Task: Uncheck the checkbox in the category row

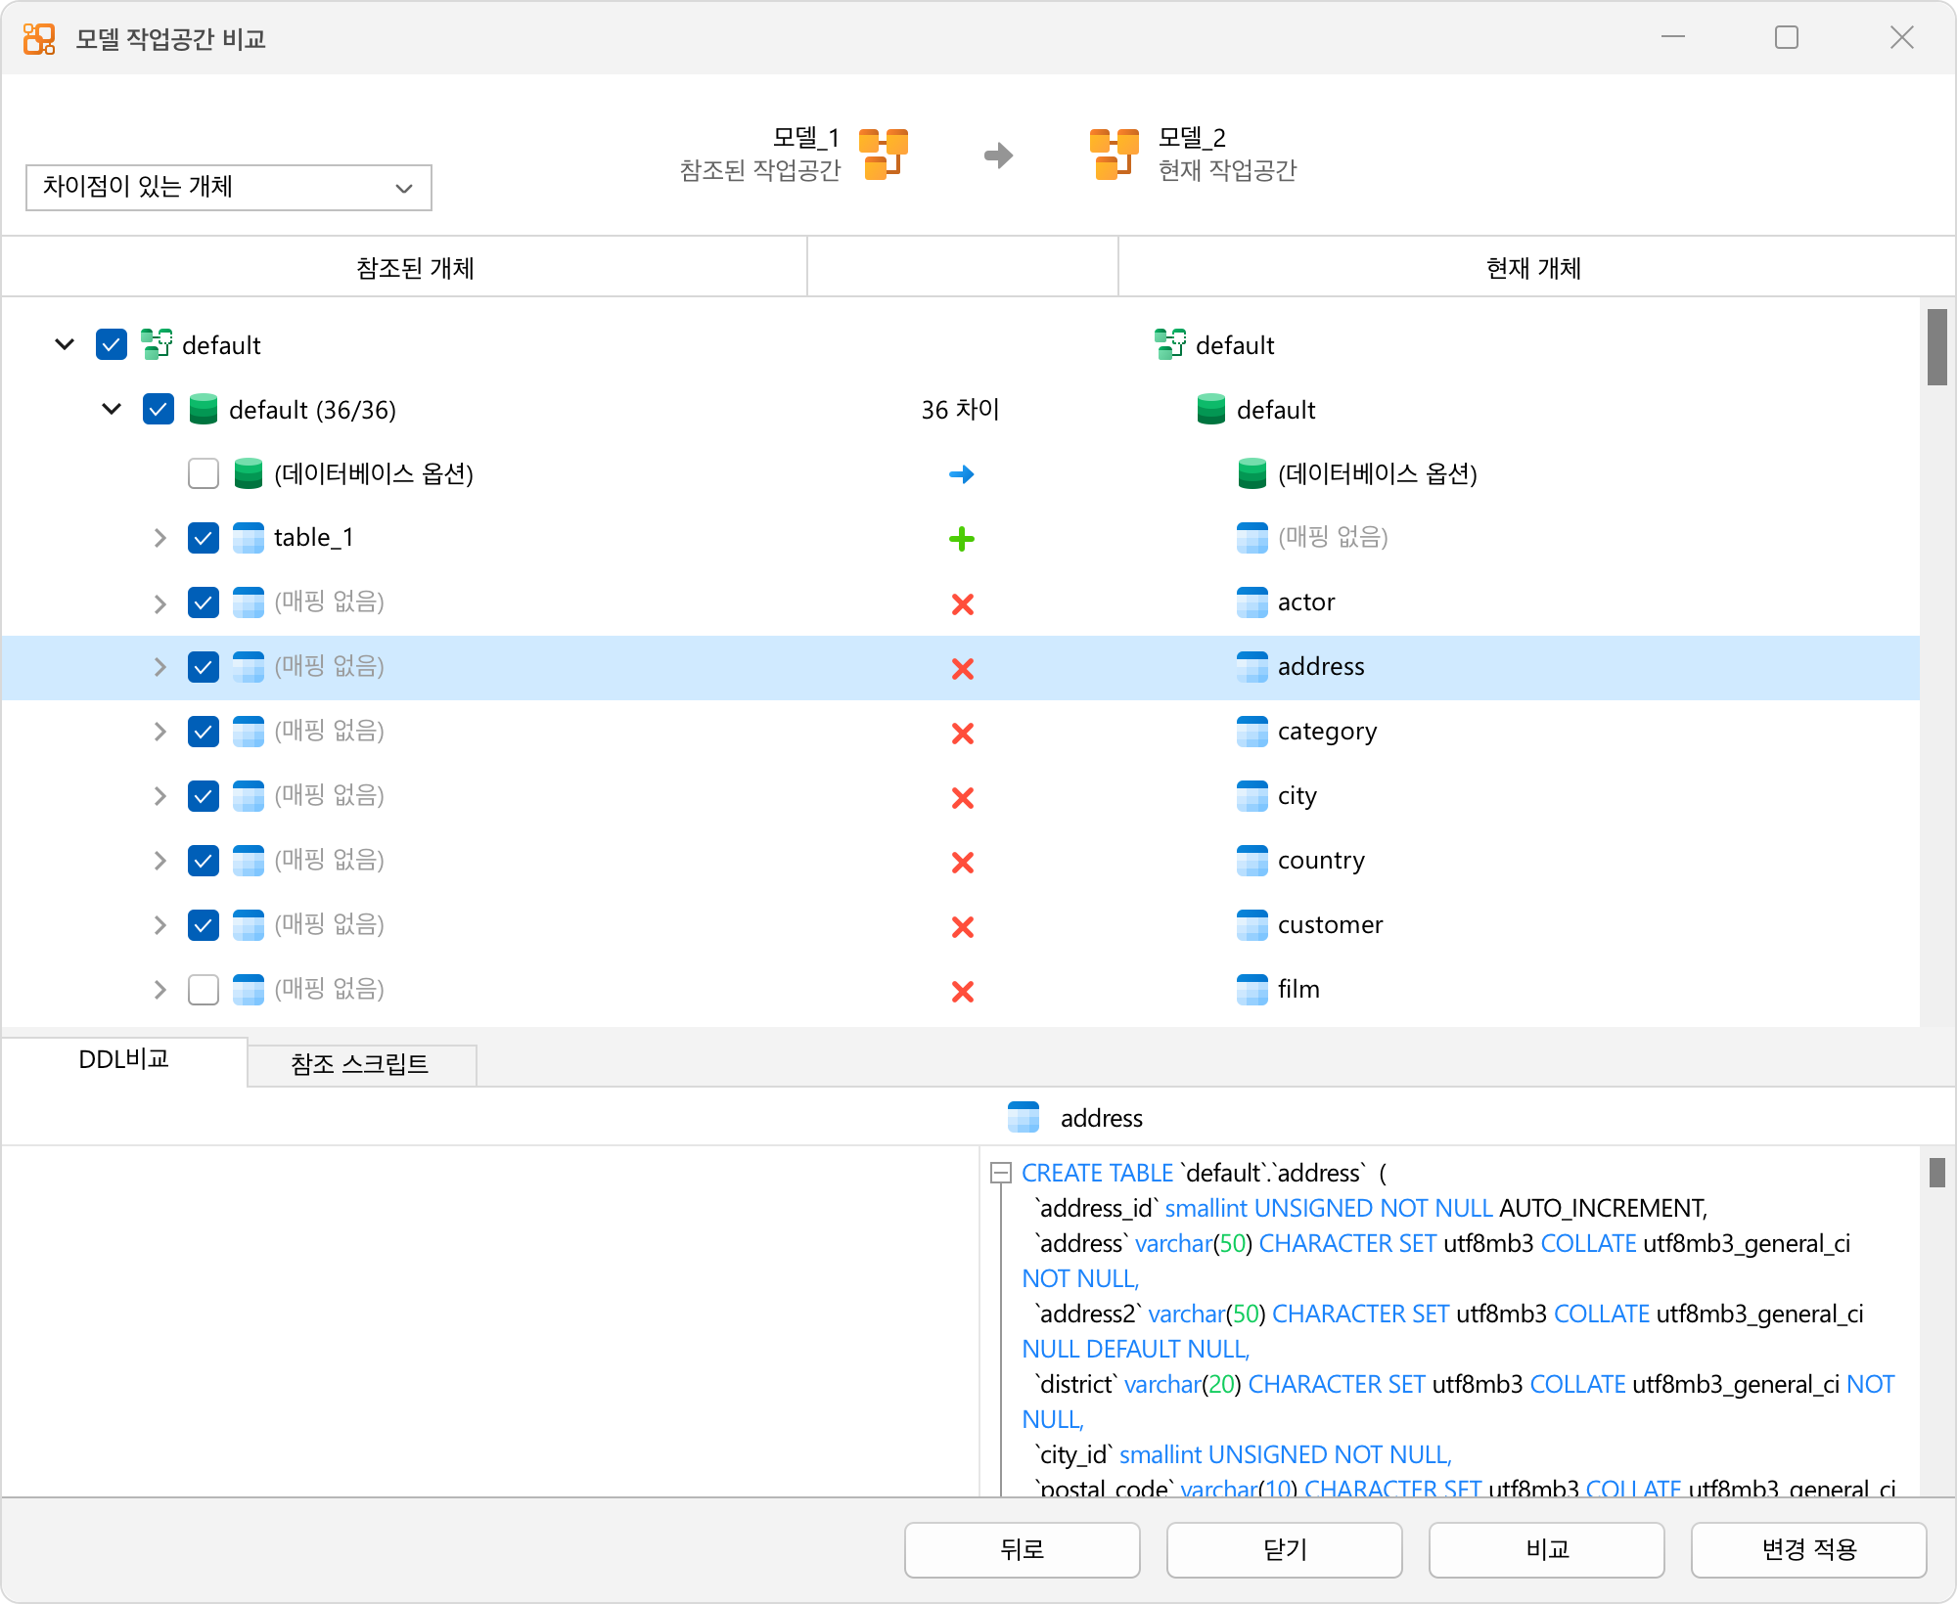Action: point(204,732)
